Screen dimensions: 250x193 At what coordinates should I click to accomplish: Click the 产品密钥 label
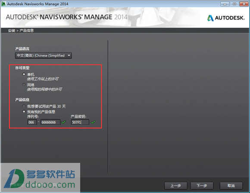click(x=78, y=116)
